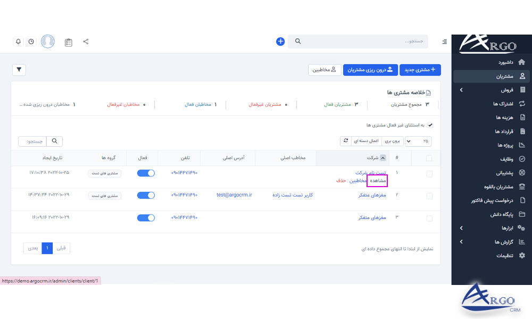Click the blue plus circle icon
532x319 pixels.
[x=280, y=41]
